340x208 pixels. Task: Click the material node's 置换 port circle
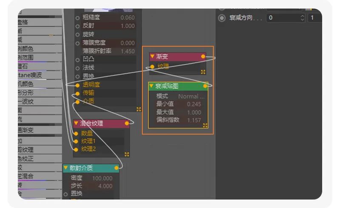[77, 76]
